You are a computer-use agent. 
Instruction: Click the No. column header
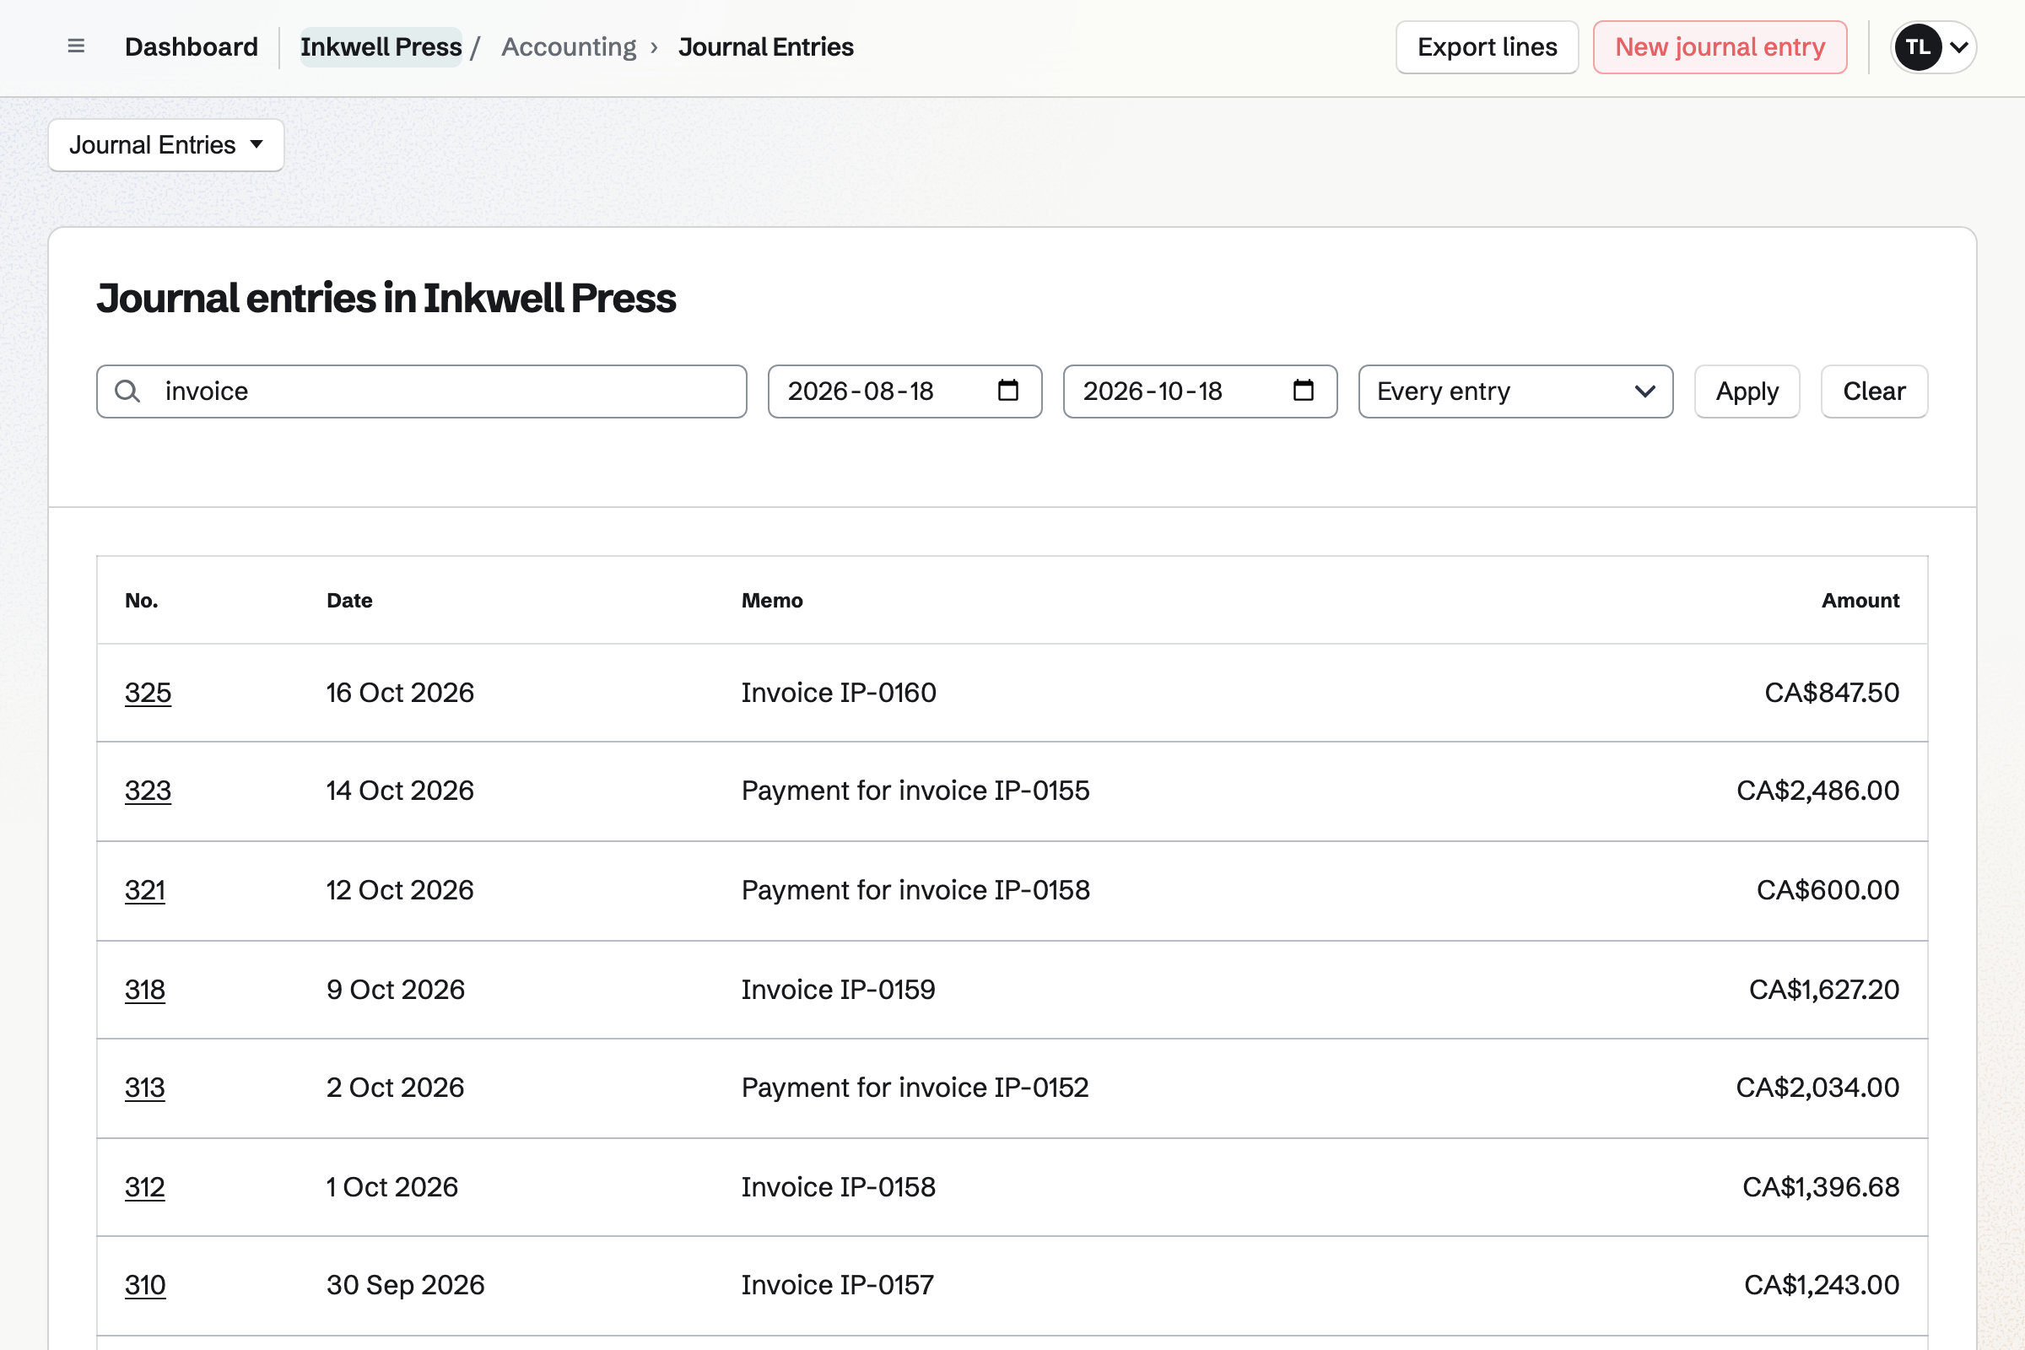pos(141,601)
